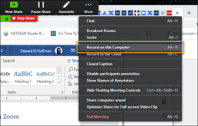Switch to the Zoom camera icon browser tab

[x=143, y=13]
